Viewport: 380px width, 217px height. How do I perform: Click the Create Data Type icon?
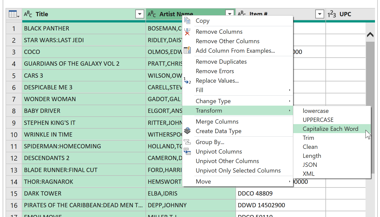pyautogui.click(x=187, y=131)
